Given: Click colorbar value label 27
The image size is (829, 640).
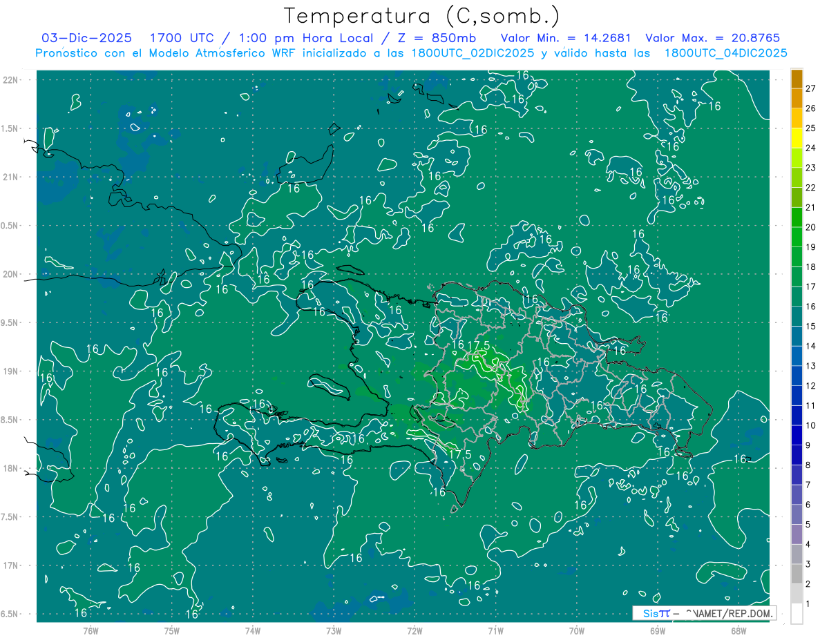Looking at the screenshot, I should click(x=811, y=88).
